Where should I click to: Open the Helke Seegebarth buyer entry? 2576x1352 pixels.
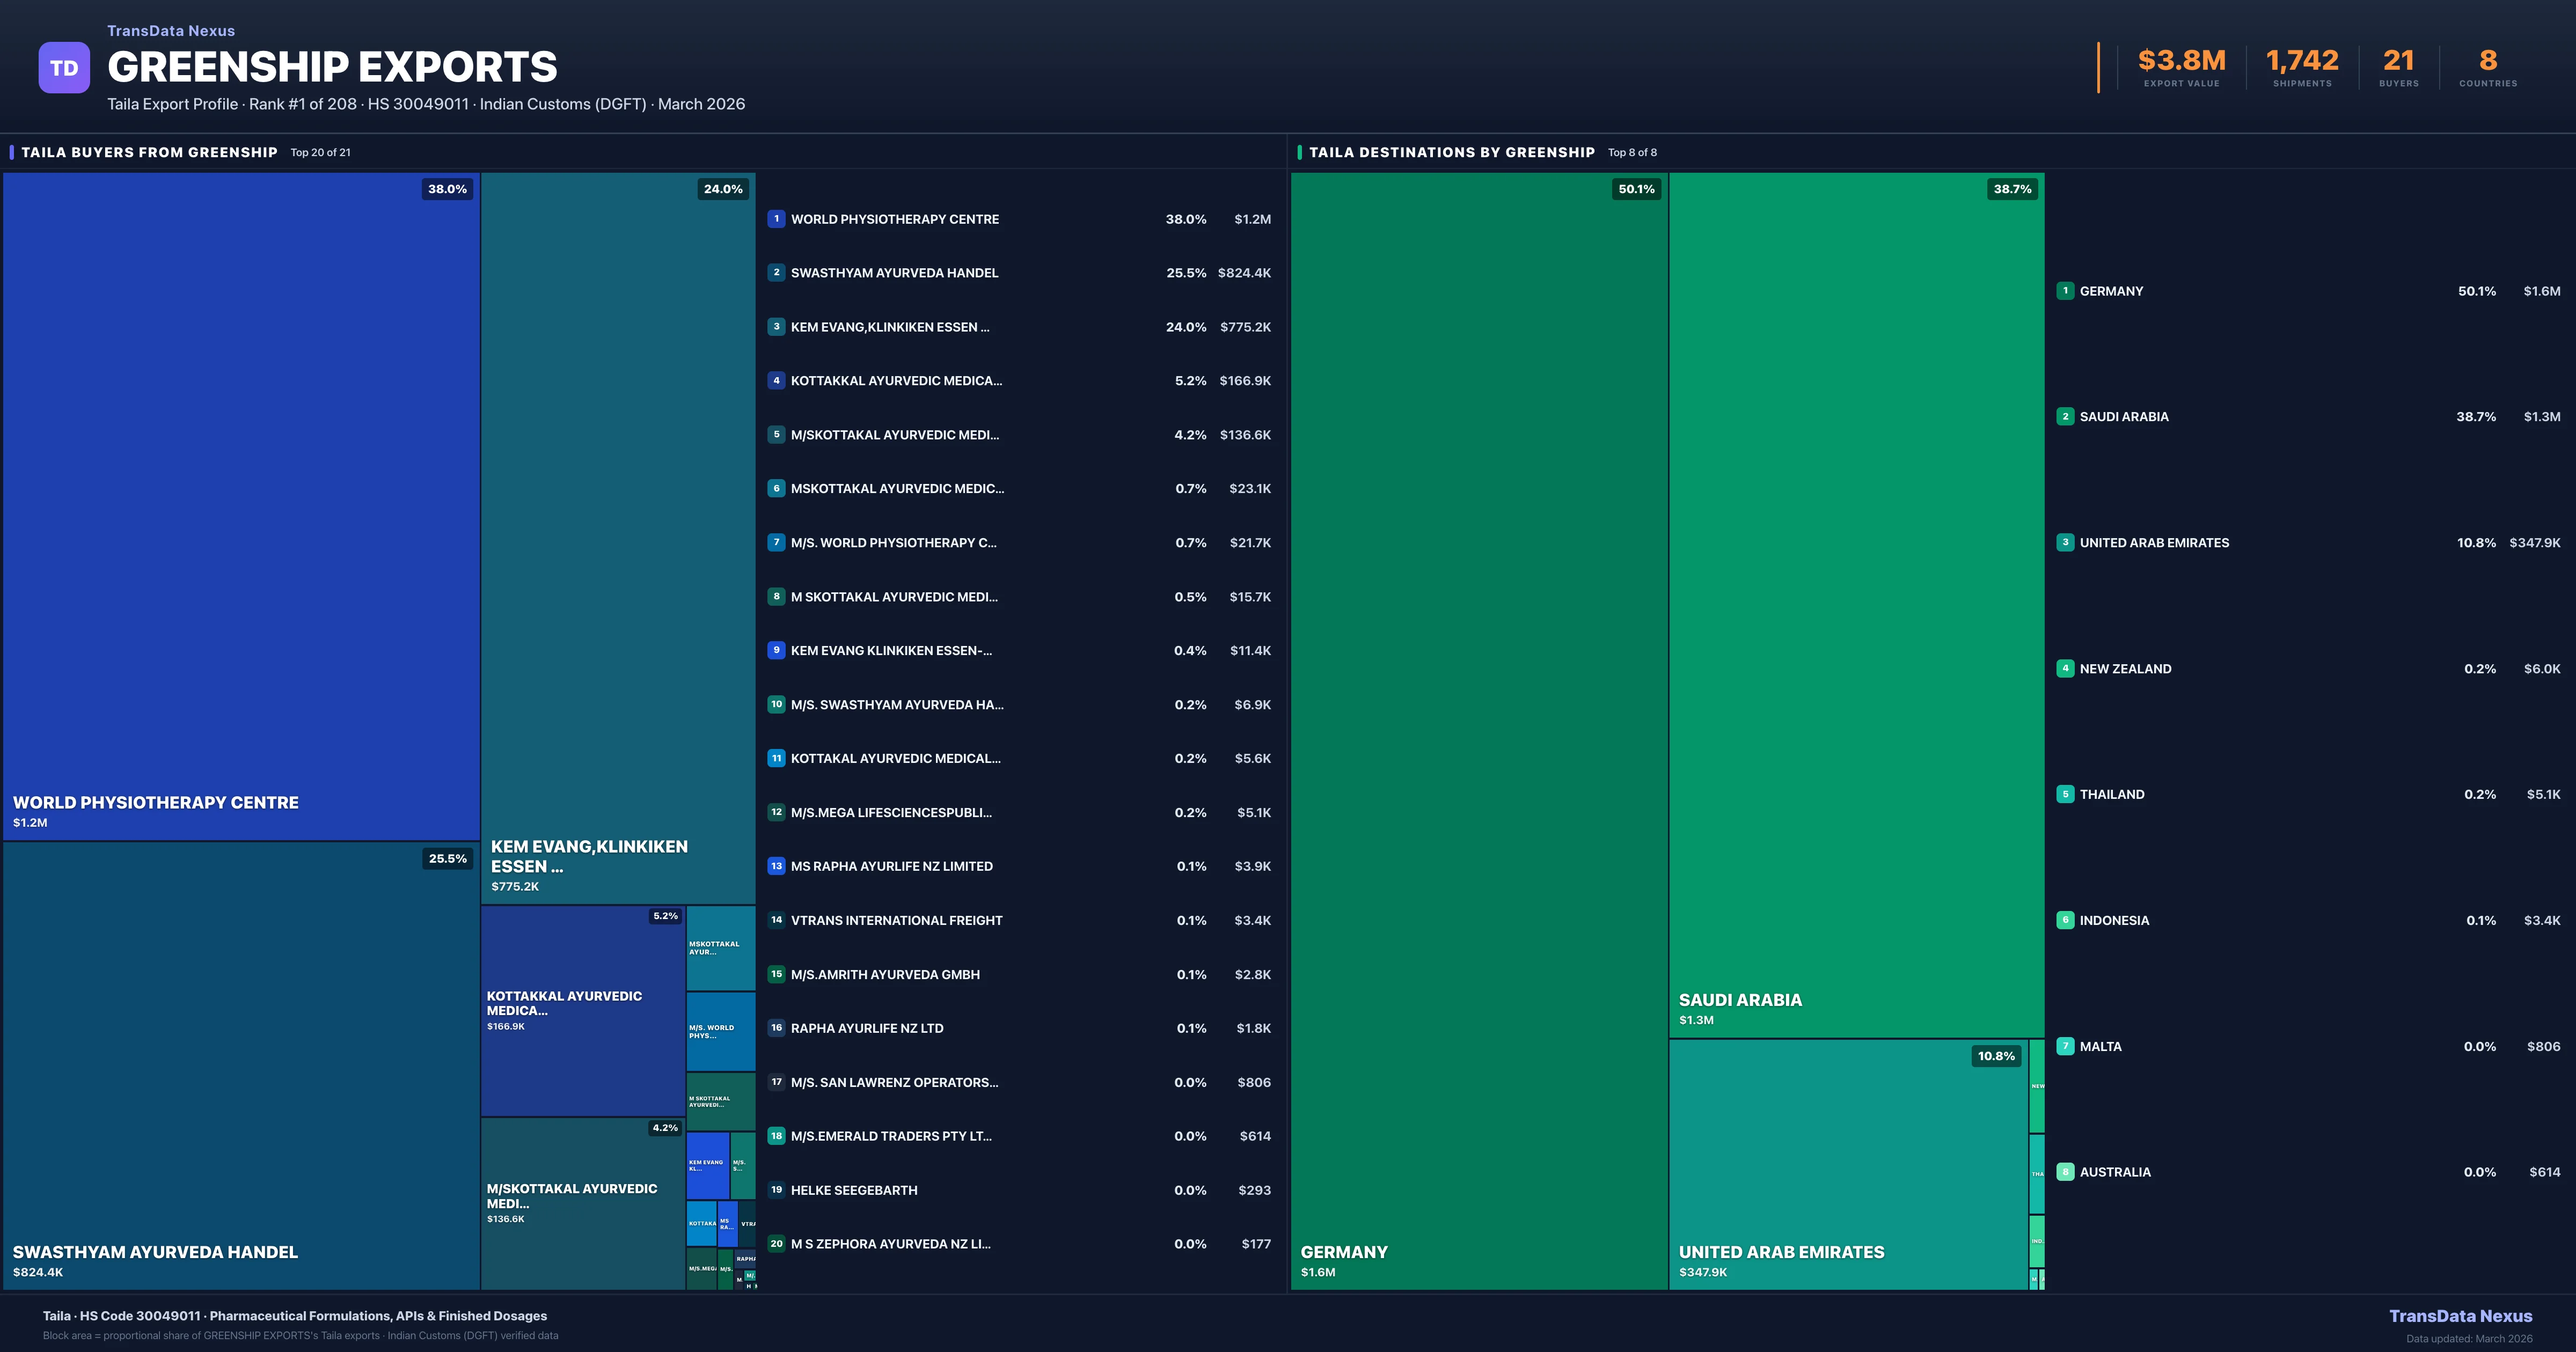click(x=1018, y=1190)
